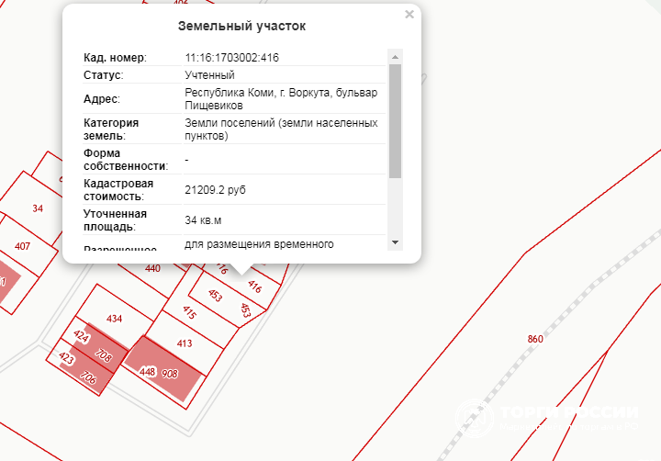
Task: Select shaded building 705 on map
Action: [102, 355]
